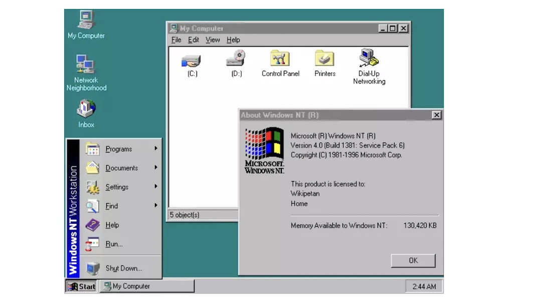Click the Documents folder icon in Start menu
The width and height of the screenshot is (546, 301).
point(93,168)
